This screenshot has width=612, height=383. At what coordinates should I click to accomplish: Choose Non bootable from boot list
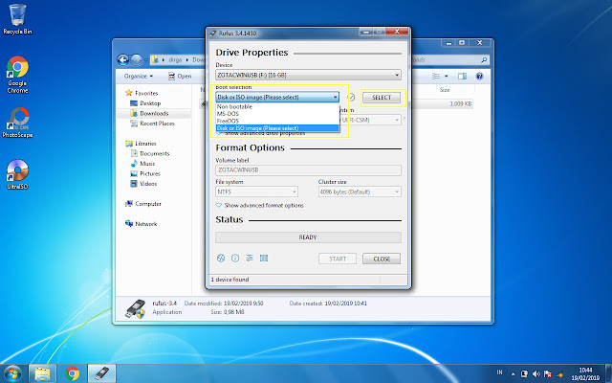point(277,106)
